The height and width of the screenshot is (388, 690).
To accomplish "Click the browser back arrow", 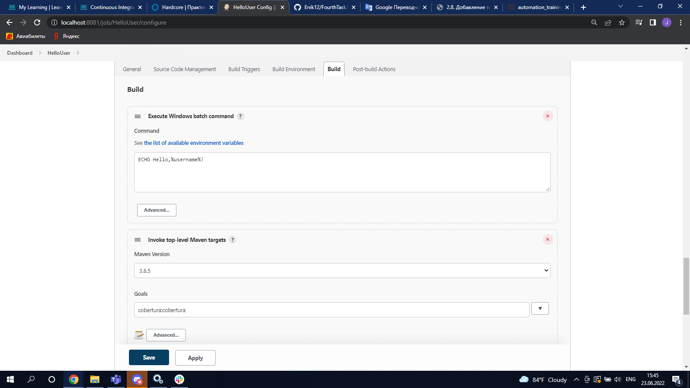I will [x=9, y=22].
